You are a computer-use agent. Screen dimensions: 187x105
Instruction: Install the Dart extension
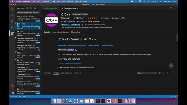(x=38, y=93)
